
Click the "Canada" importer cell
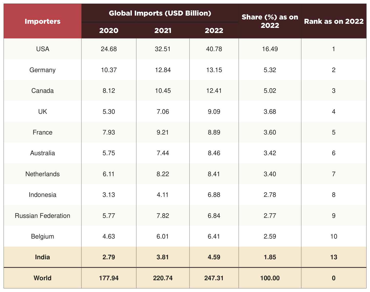43,91
